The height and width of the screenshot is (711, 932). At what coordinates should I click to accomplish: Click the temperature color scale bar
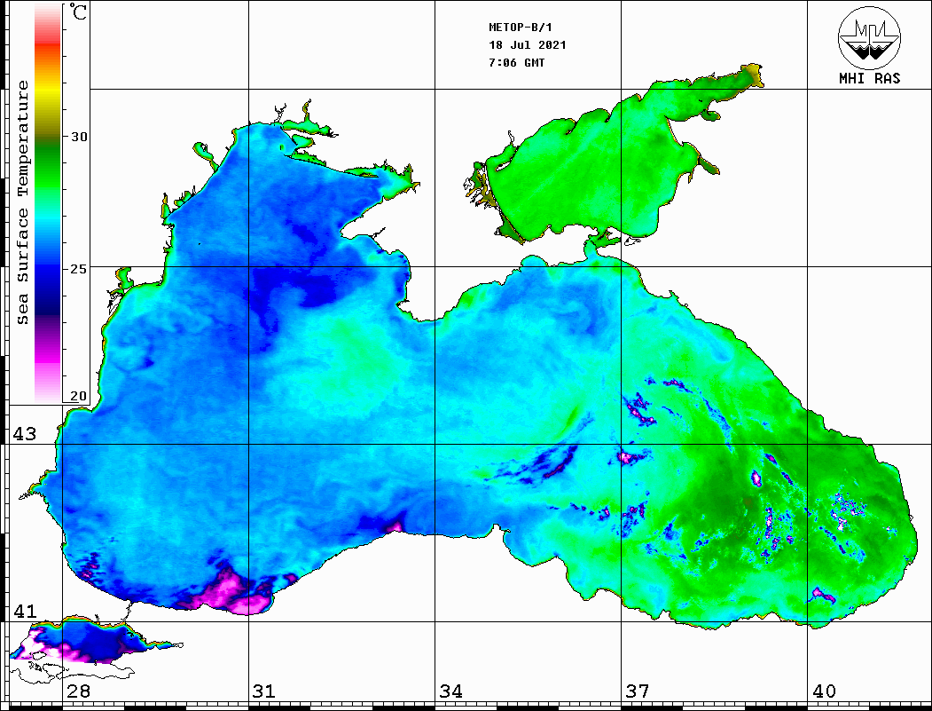(48, 202)
